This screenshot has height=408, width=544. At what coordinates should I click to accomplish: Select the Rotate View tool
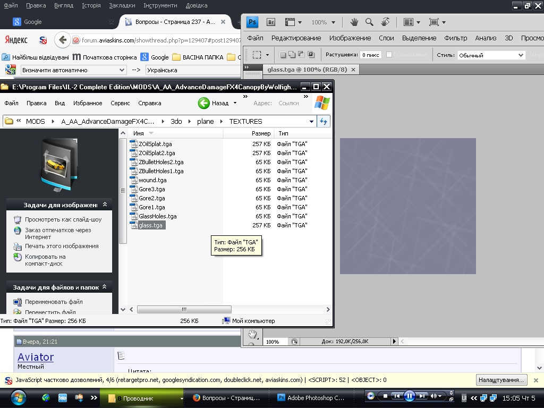click(x=385, y=22)
